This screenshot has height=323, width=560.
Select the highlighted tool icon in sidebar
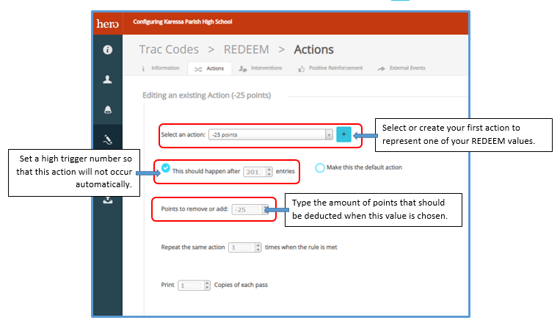[107, 138]
